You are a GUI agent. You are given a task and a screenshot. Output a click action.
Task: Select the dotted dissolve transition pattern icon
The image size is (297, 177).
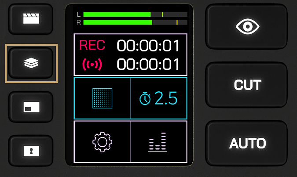[x=102, y=98]
